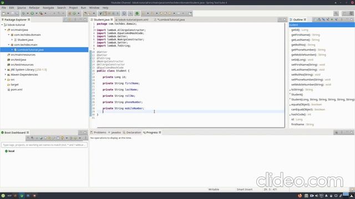The image size is (355, 199).
Task: Select hashCode() in the Outline
Action: point(301,114)
